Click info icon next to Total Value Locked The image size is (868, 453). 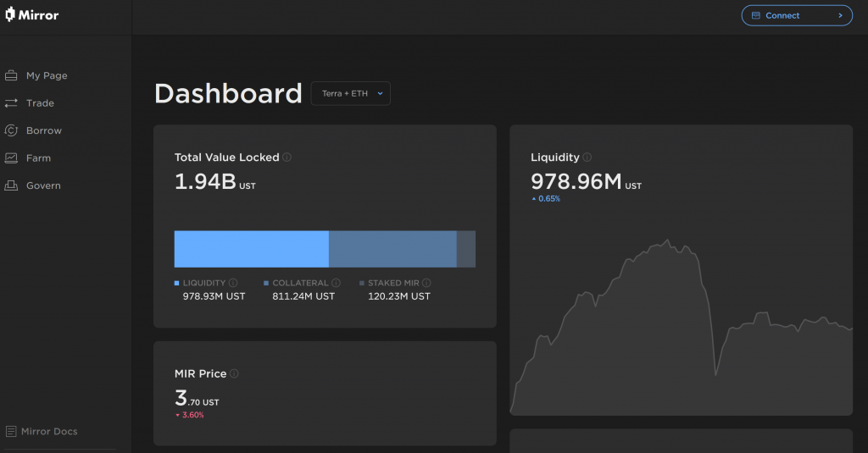tap(287, 157)
